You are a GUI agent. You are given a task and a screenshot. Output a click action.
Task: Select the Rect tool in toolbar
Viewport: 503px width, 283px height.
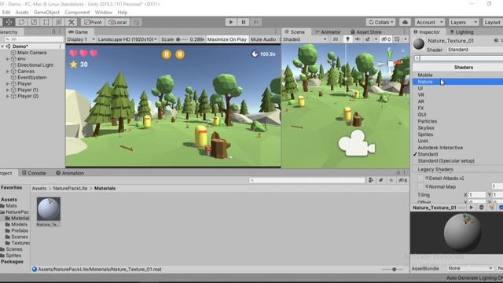(46, 22)
